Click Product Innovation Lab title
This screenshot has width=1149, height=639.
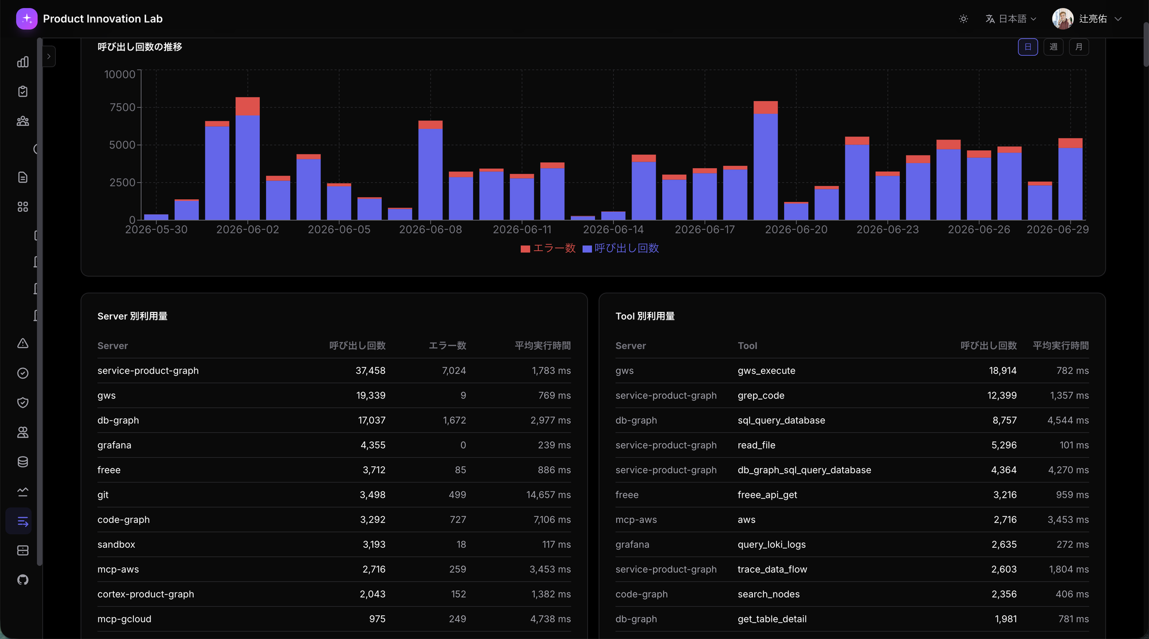coord(103,19)
